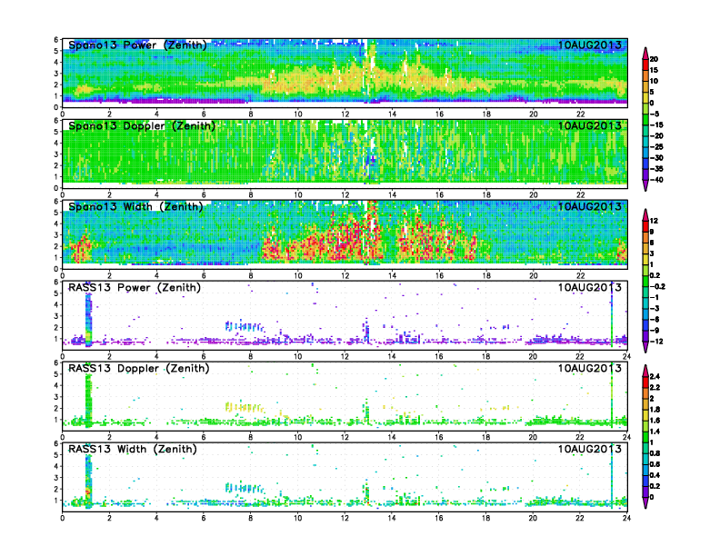Viewport: 720px width, 556px height.
Task: Click the 10AUG2013 date in RASS13 Power panel
Action: coord(590,288)
